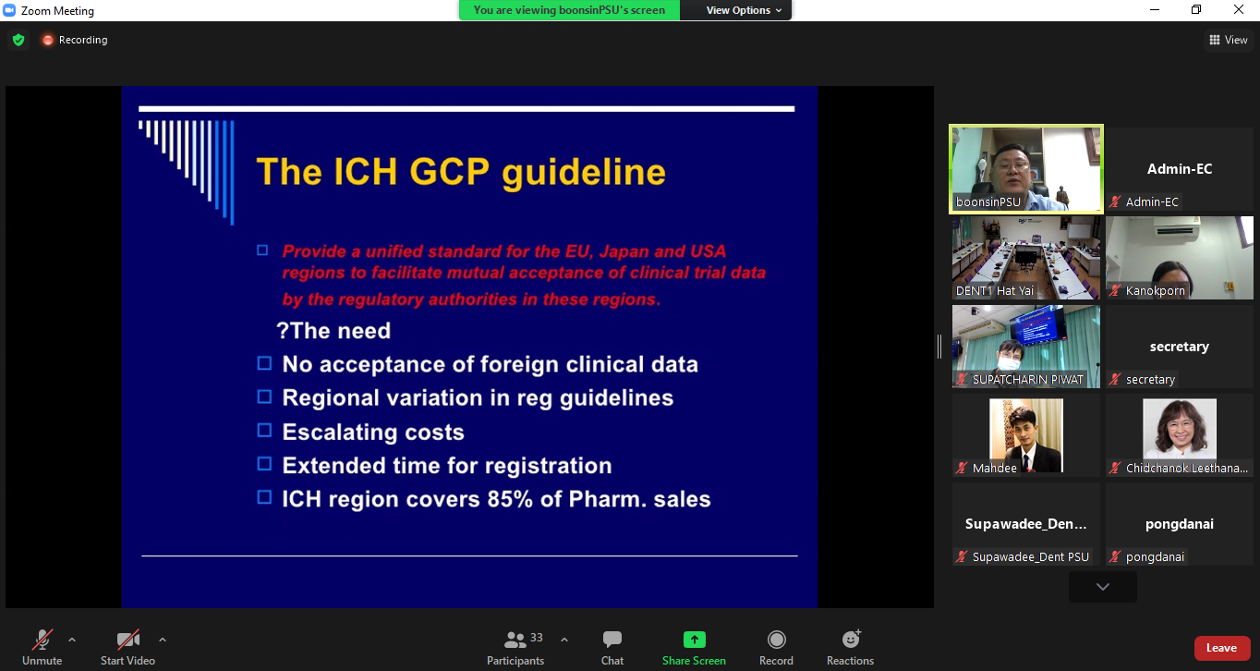This screenshot has width=1260, height=671.
Task: Click the Unmute microphone icon
Action: tap(42, 640)
